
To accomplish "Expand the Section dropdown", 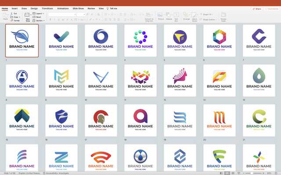I will coord(40,21).
